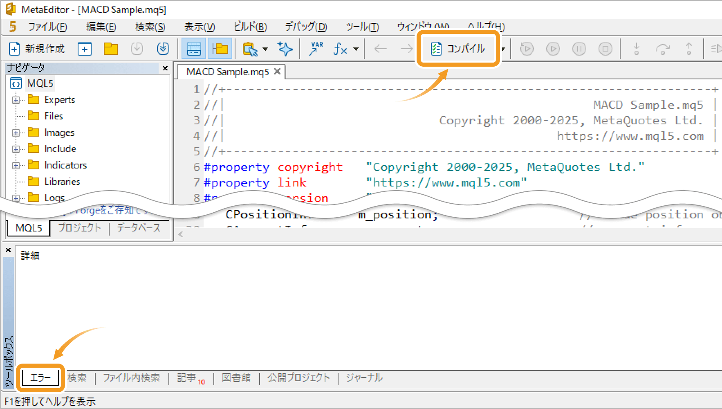Click the VAR insert variable icon
722x409 pixels.
(316, 49)
